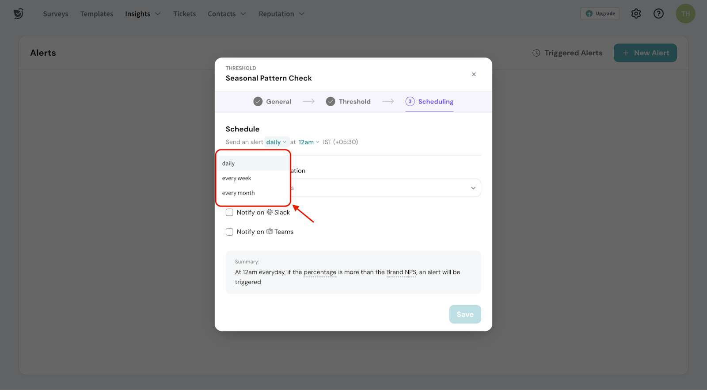Click the New Alert button
707x390 pixels.
[645, 53]
